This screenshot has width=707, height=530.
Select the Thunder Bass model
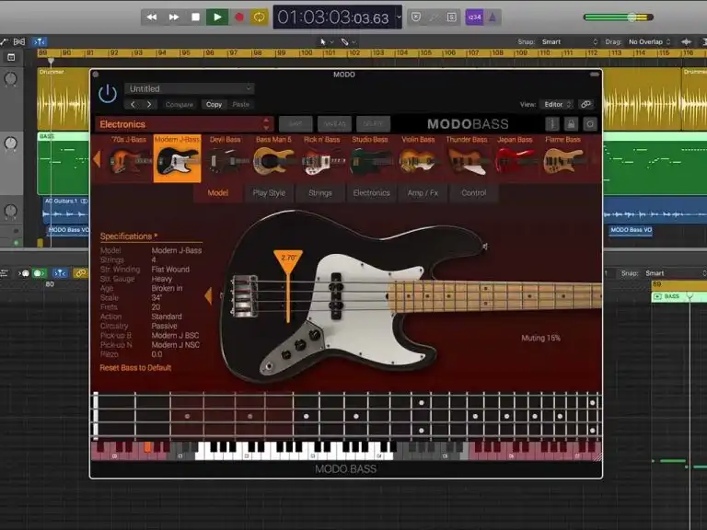pos(466,157)
